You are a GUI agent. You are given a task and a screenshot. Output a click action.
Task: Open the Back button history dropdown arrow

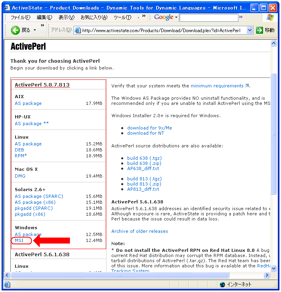(x=35, y=30)
